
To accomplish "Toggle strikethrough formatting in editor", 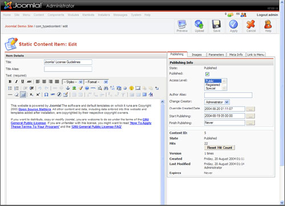I will click(x=29, y=81).
